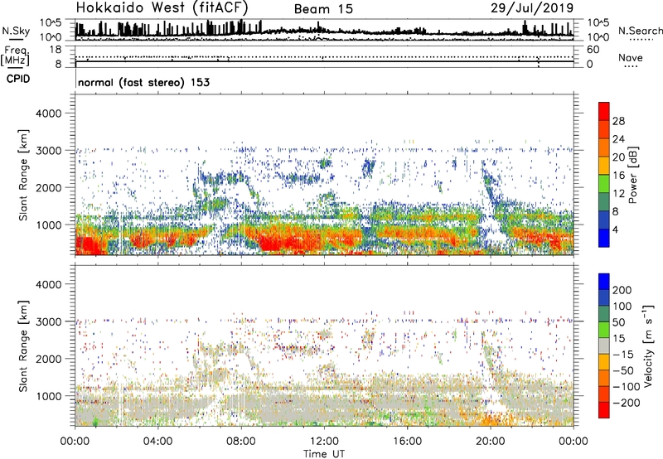Click the power panel 'Slant Range [km]' label

tap(24, 175)
